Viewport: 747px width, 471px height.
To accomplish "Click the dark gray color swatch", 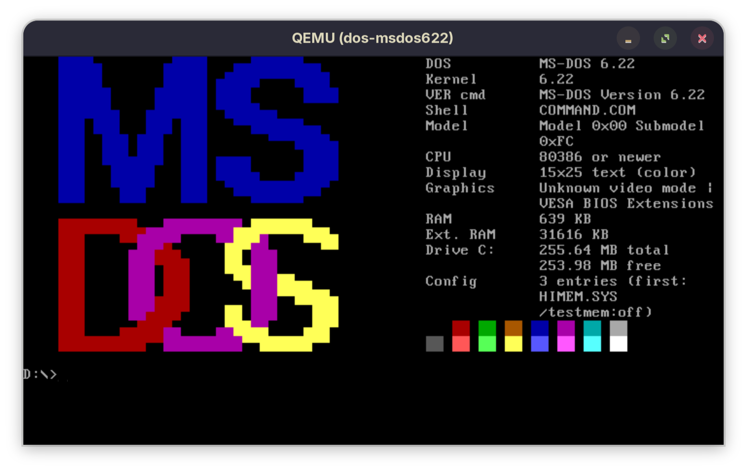I will 434,344.
